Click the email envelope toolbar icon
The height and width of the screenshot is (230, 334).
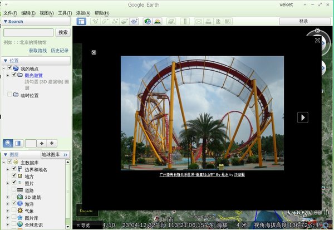(x=198, y=22)
